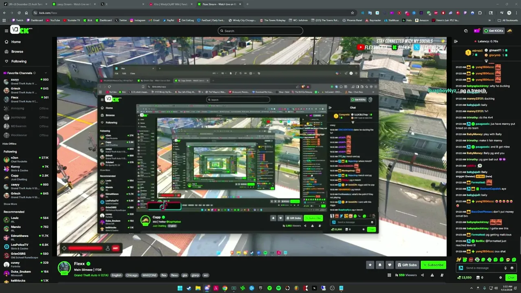Open the Kick hamburger sidebar menu

pos(6,31)
